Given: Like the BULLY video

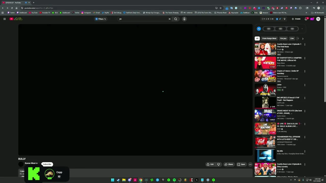Looking at the screenshot, I should (210, 164).
